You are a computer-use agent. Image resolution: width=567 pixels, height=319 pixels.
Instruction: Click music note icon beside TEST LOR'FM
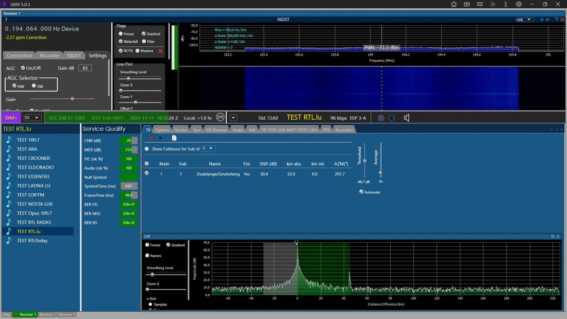pyautogui.click(x=9, y=195)
